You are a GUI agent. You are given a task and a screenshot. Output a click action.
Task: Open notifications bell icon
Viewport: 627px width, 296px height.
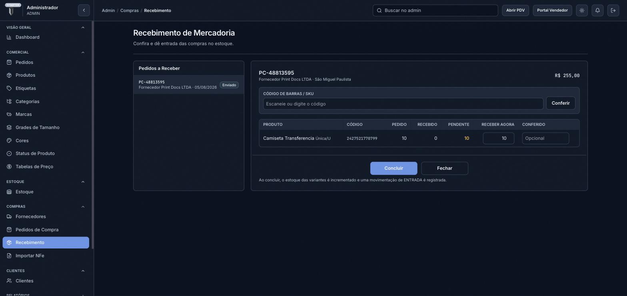click(597, 10)
